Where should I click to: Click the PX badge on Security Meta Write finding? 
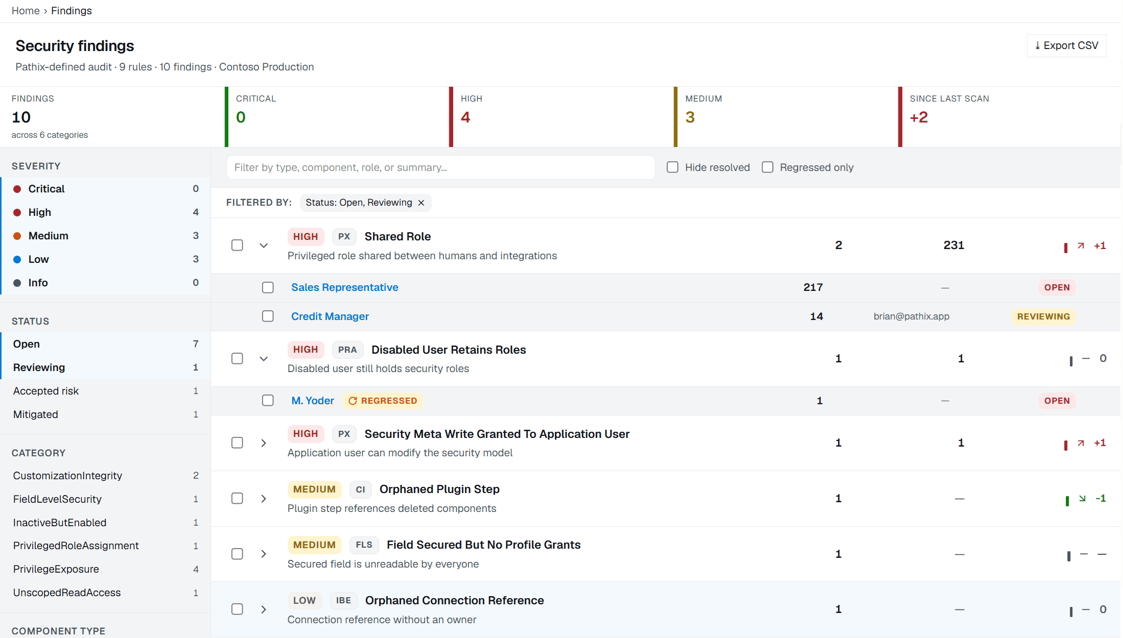344,434
